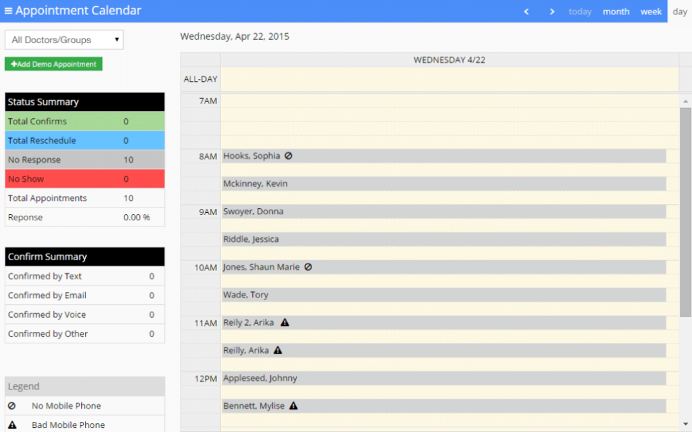Screen dimensions: 692x432
Task: Click the warning icon beside Reily 2, Arika
Action: pyautogui.click(x=285, y=322)
